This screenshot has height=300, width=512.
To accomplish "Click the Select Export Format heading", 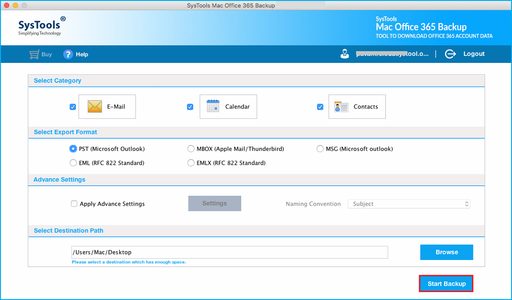I will (65, 132).
